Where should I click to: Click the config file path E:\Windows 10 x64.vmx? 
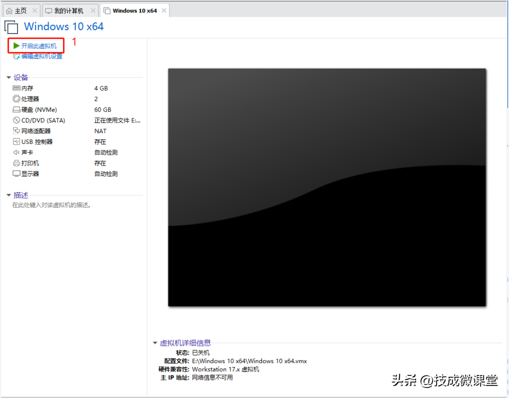pos(249,361)
